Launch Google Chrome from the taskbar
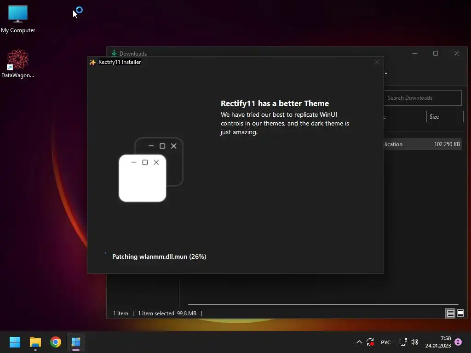 [56, 342]
